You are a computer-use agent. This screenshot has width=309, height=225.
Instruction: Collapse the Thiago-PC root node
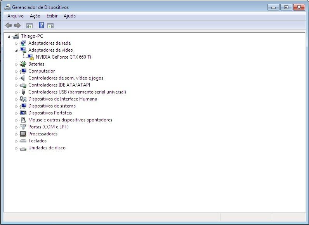point(9,36)
